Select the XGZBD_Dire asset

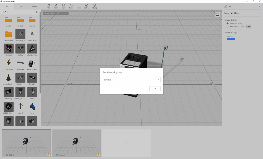8,108
